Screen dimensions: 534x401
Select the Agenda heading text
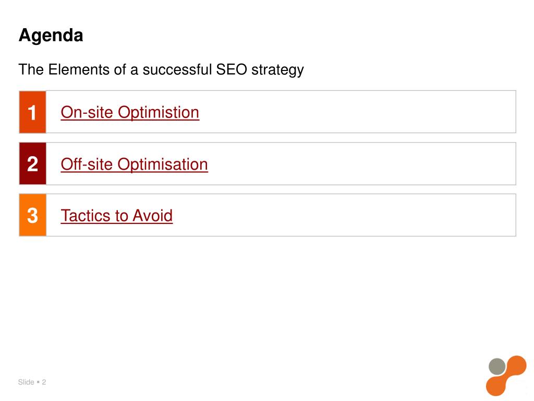click(51, 35)
